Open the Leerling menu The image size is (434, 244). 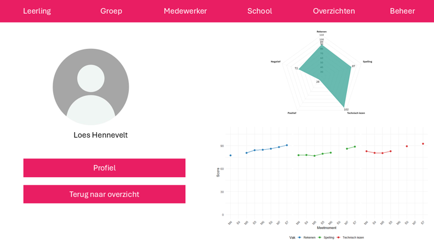[37, 11]
